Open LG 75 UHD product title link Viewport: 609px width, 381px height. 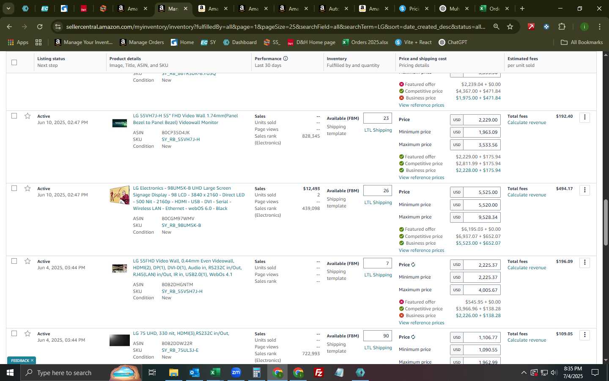tap(181, 333)
